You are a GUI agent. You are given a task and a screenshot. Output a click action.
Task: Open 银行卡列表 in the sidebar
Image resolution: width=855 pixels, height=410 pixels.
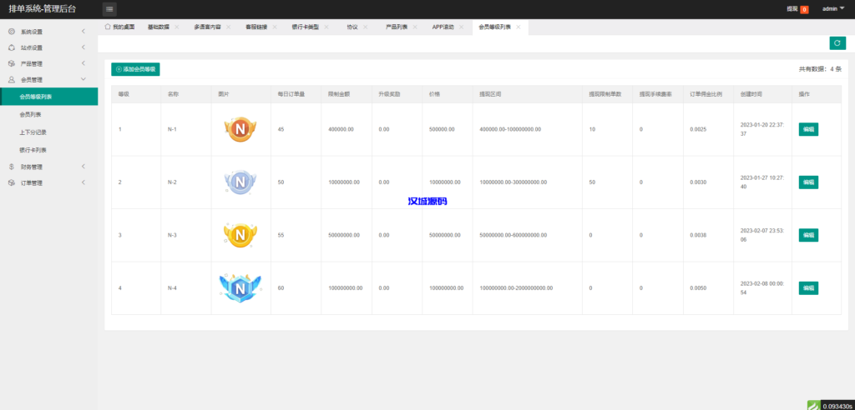(33, 150)
